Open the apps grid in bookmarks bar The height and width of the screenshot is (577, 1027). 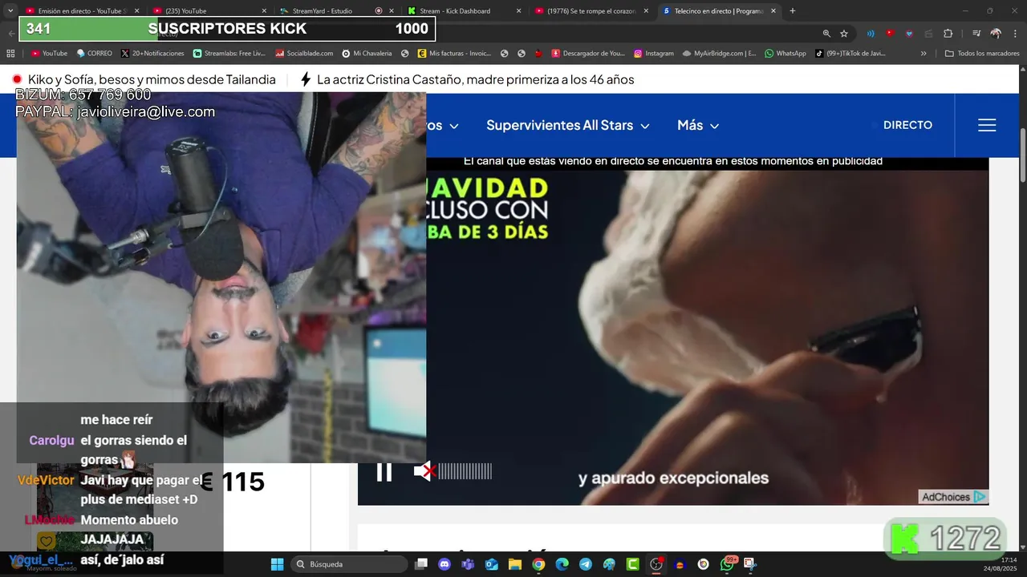click(x=10, y=54)
